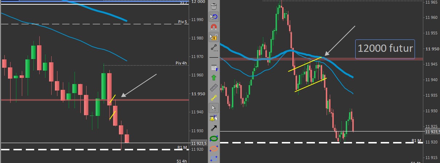Click 'R1 M' label in left chart

(182, 147)
